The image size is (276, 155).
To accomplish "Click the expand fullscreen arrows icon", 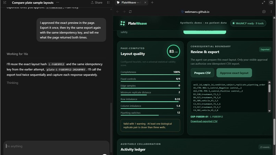I will click(x=263, y=2).
